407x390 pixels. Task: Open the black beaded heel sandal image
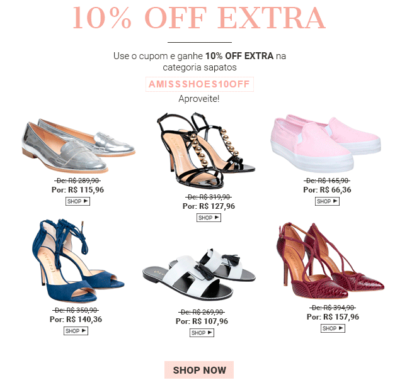(206, 150)
